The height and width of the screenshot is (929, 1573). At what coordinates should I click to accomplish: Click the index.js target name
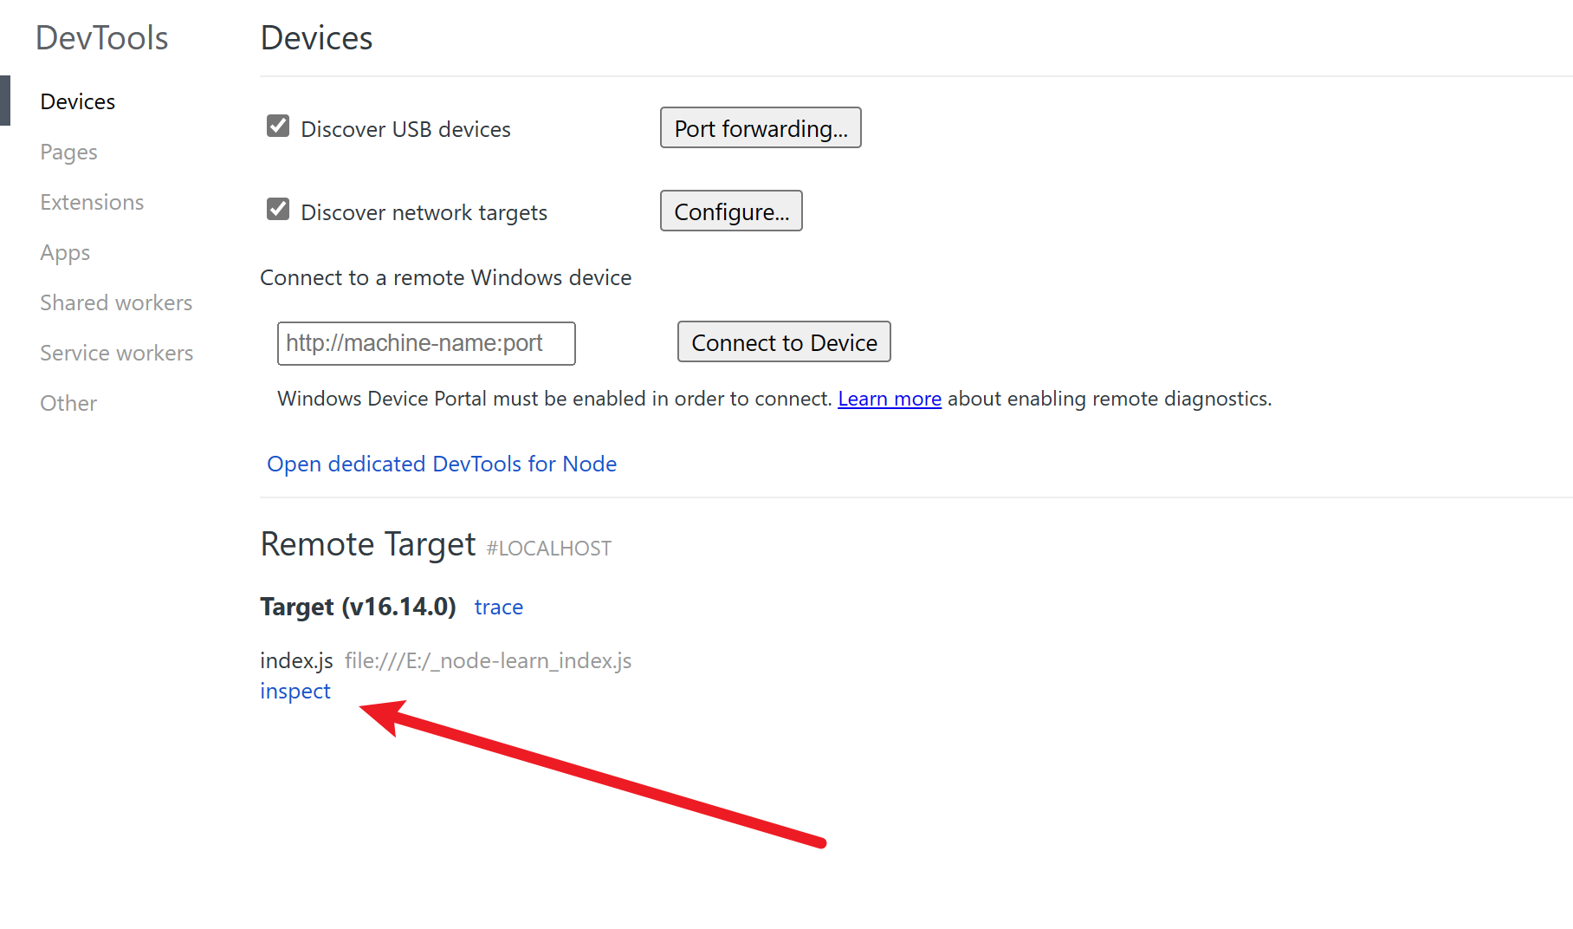click(296, 660)
